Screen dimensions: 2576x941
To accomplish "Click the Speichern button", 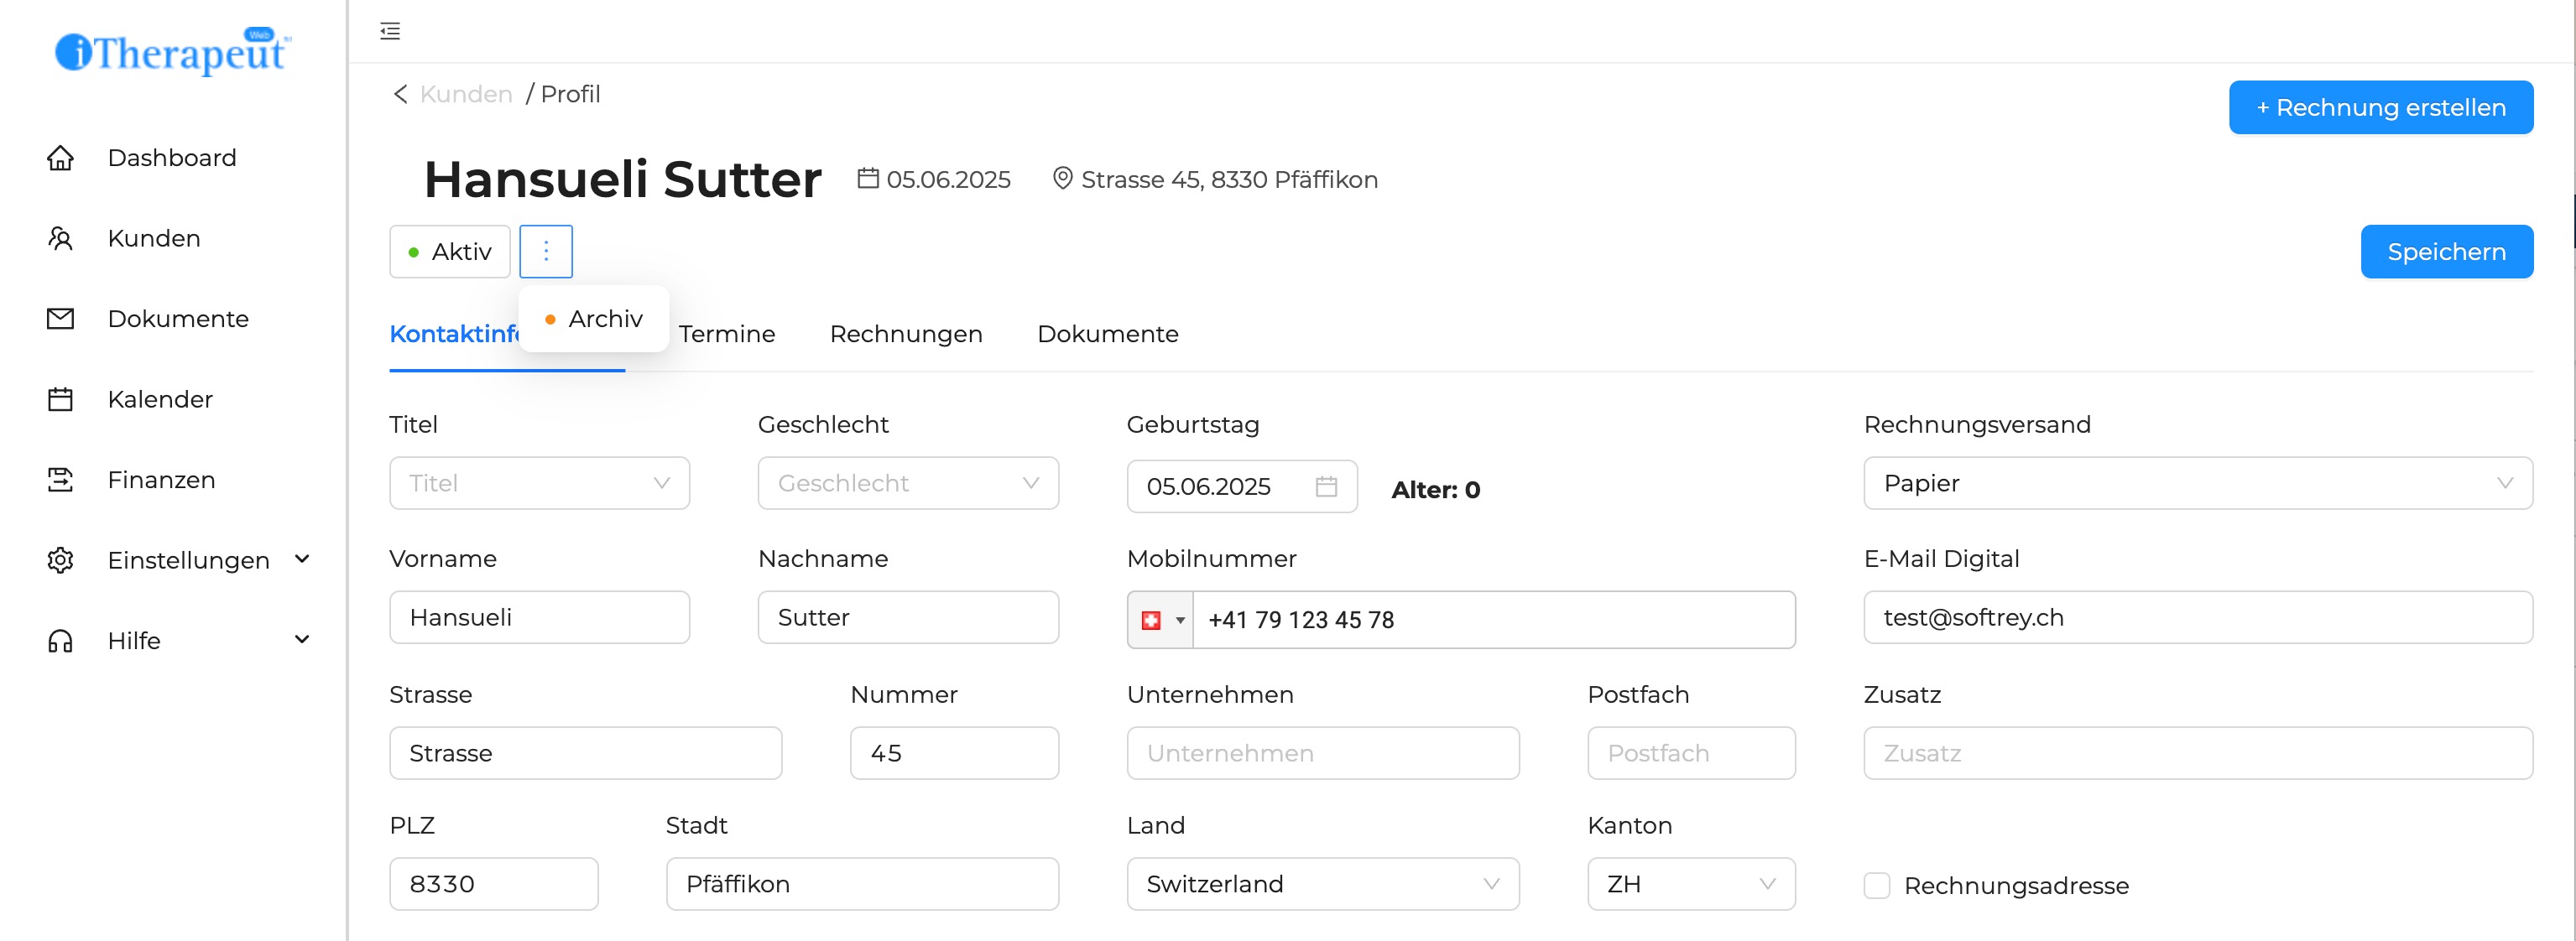I will [2446, 252].
